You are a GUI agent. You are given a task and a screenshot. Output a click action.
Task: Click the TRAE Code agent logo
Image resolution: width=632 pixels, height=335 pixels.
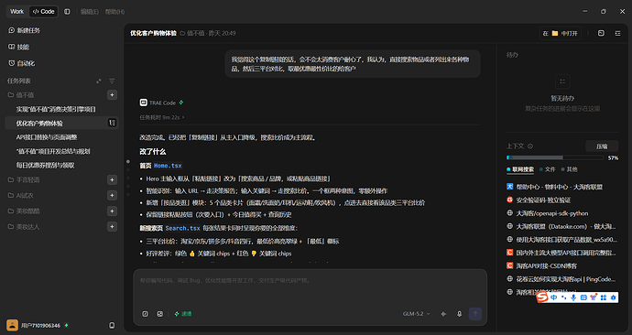pyautogui.click(x=143, y=103)
